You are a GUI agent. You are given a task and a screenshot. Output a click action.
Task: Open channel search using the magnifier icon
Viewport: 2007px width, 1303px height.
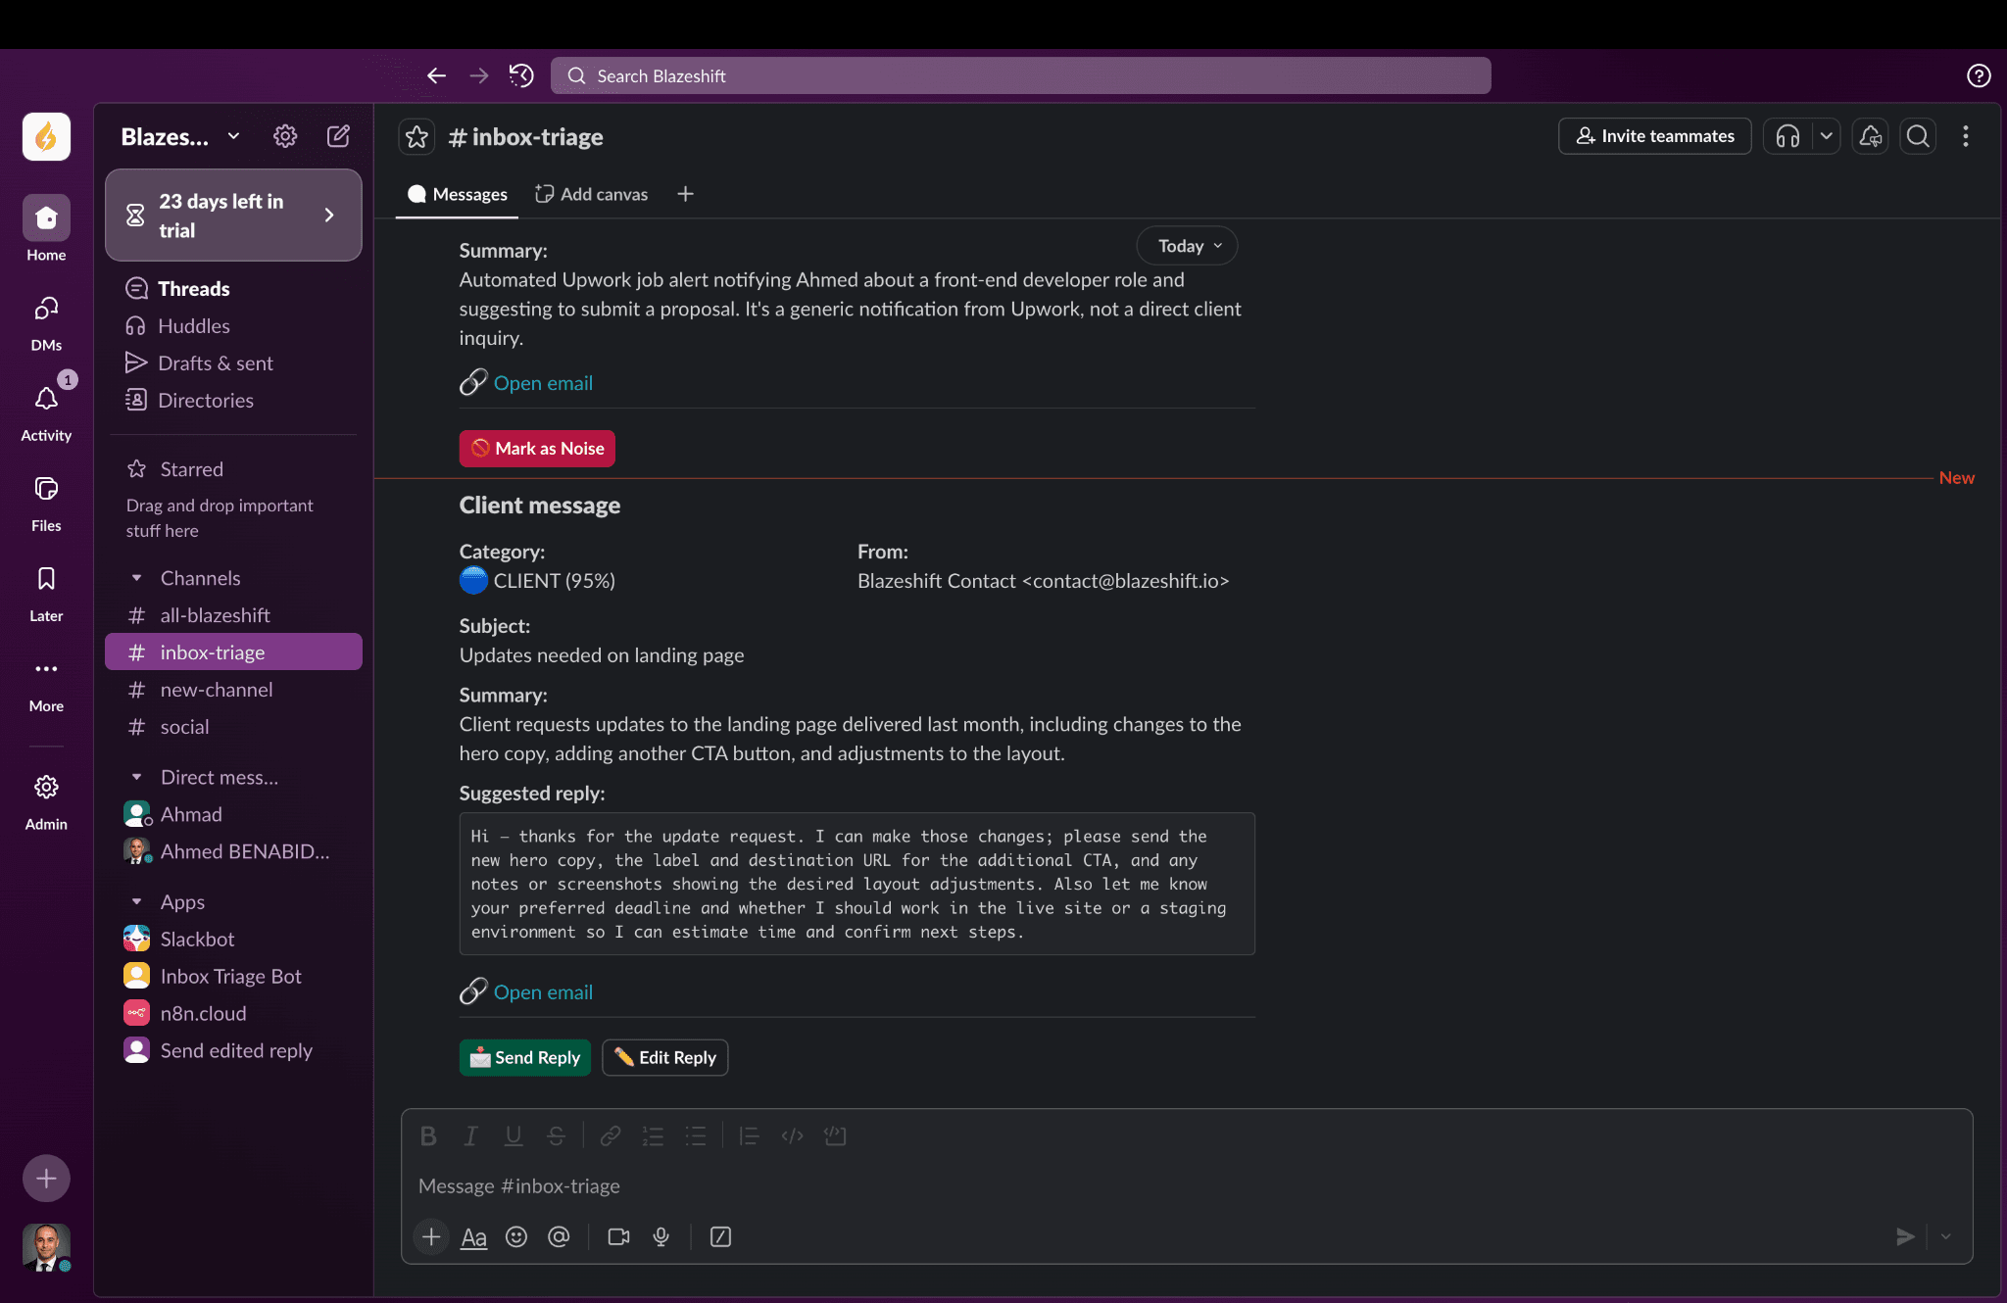click(x=1917, y=136)
